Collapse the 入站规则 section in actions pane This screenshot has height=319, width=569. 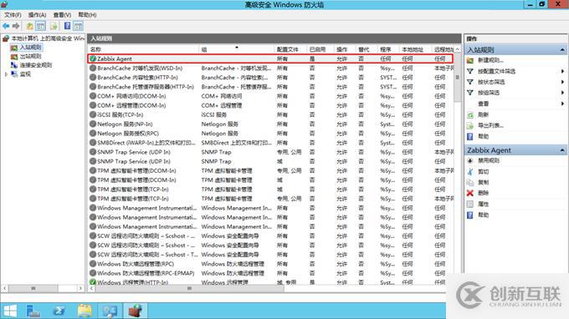pos(562,49)
